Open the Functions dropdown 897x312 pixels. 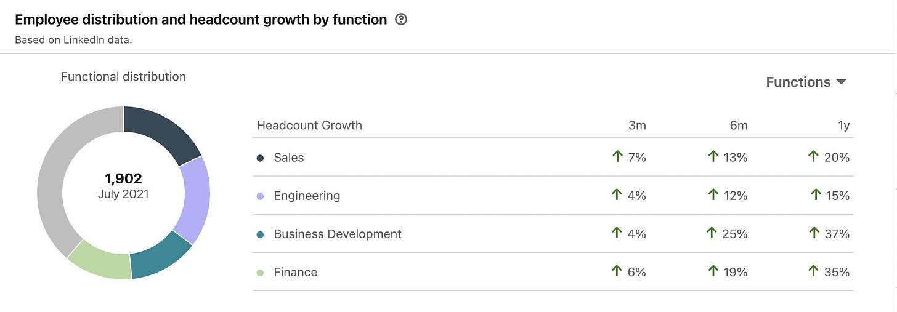click(806, 82)
